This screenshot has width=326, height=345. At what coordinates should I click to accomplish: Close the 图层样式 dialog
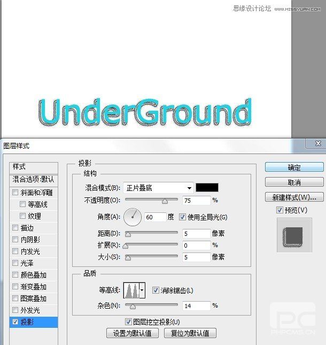pyautogui.click(x=318, y=143)
